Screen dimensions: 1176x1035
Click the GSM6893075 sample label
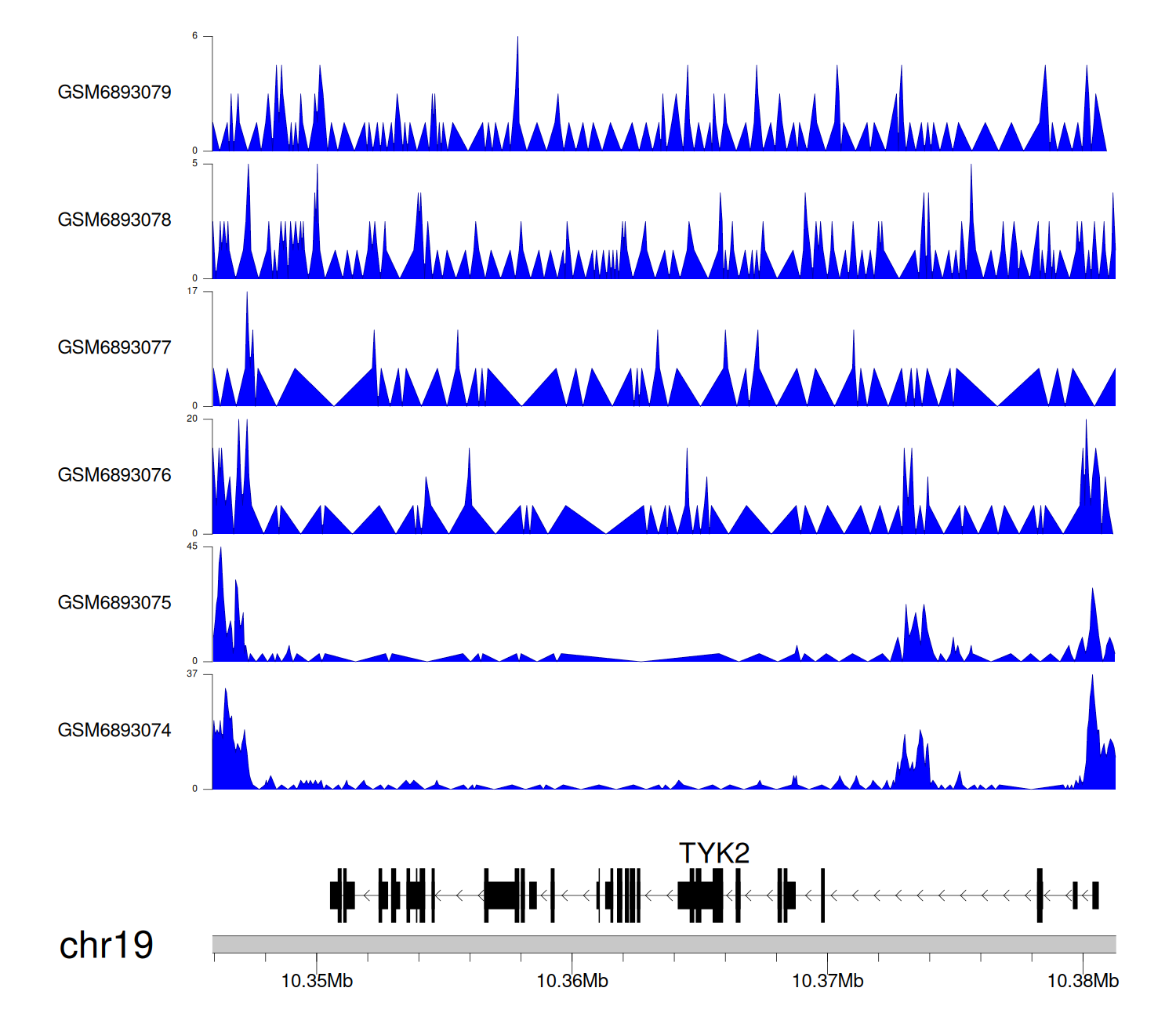pos(114,603)
